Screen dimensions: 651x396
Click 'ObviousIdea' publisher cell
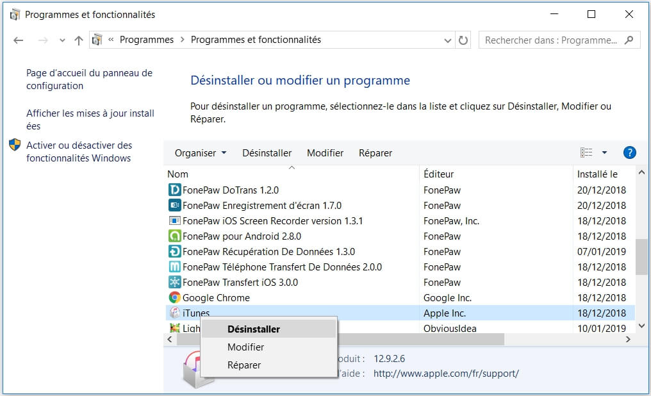coord(450,328)
